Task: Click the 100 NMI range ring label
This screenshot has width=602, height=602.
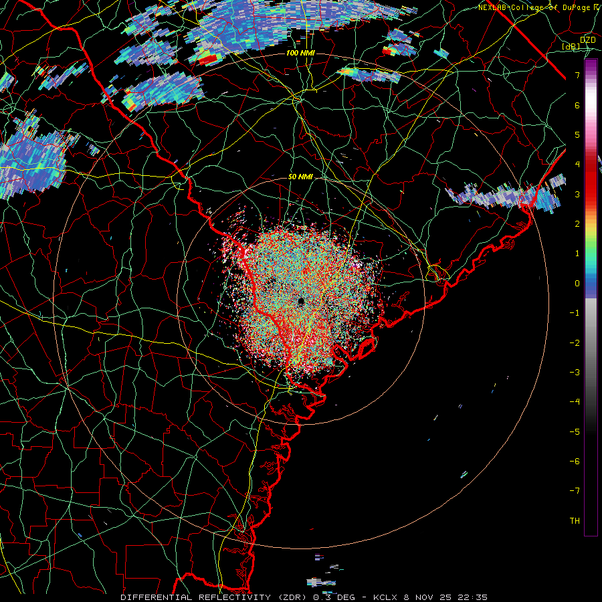Action: point(300,53)
